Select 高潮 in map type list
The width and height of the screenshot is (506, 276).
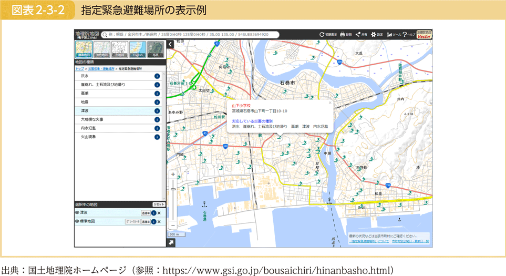pyautogui.click(x=118, y=94)
